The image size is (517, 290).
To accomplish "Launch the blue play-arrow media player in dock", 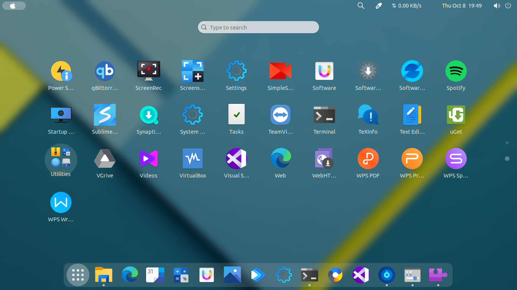I will pyautogui.click(x=258, y=275).
